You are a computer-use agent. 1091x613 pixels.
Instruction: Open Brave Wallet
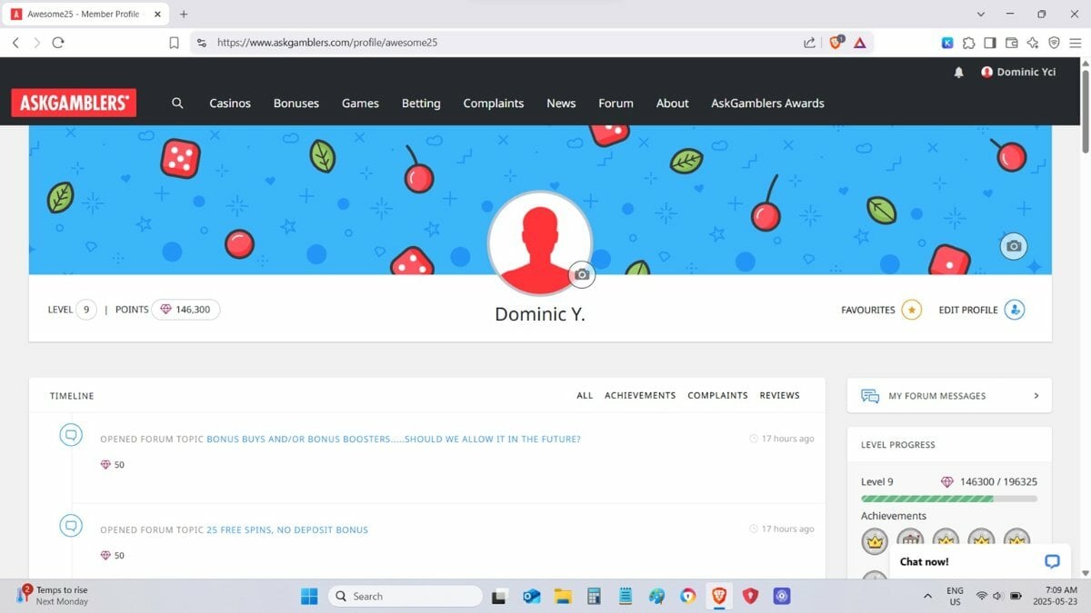click(x=1011, y=43)
